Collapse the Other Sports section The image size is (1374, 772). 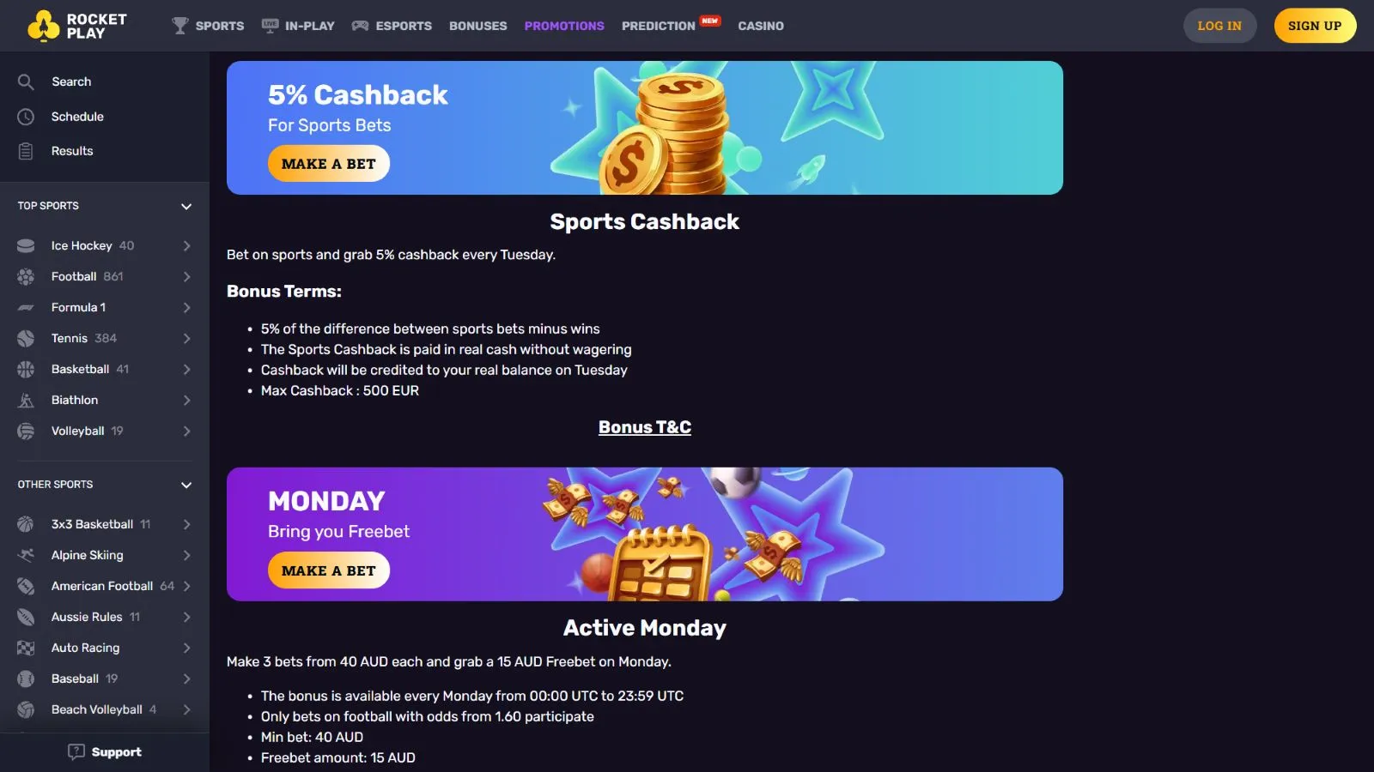click(186, 486)
